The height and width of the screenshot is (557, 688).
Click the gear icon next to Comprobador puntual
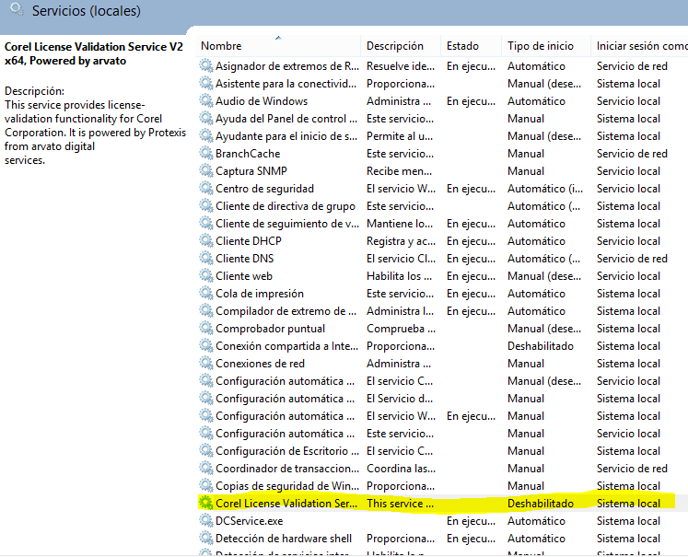point(205,329)
